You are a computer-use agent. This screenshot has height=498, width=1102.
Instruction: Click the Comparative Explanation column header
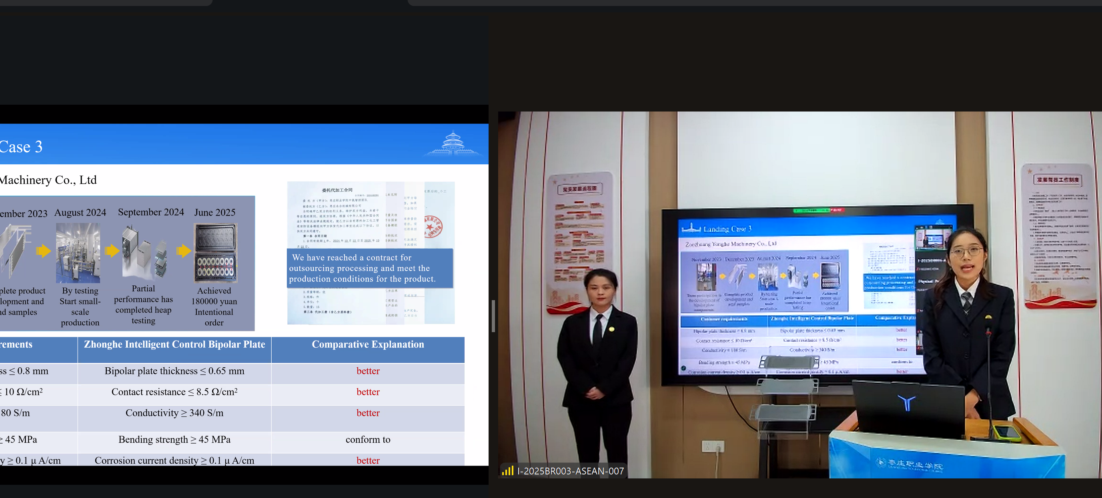(367, 344)
